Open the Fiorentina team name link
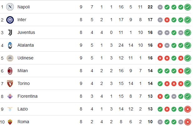Viewport: 193px width, 126px height. [x=28, y=96]
